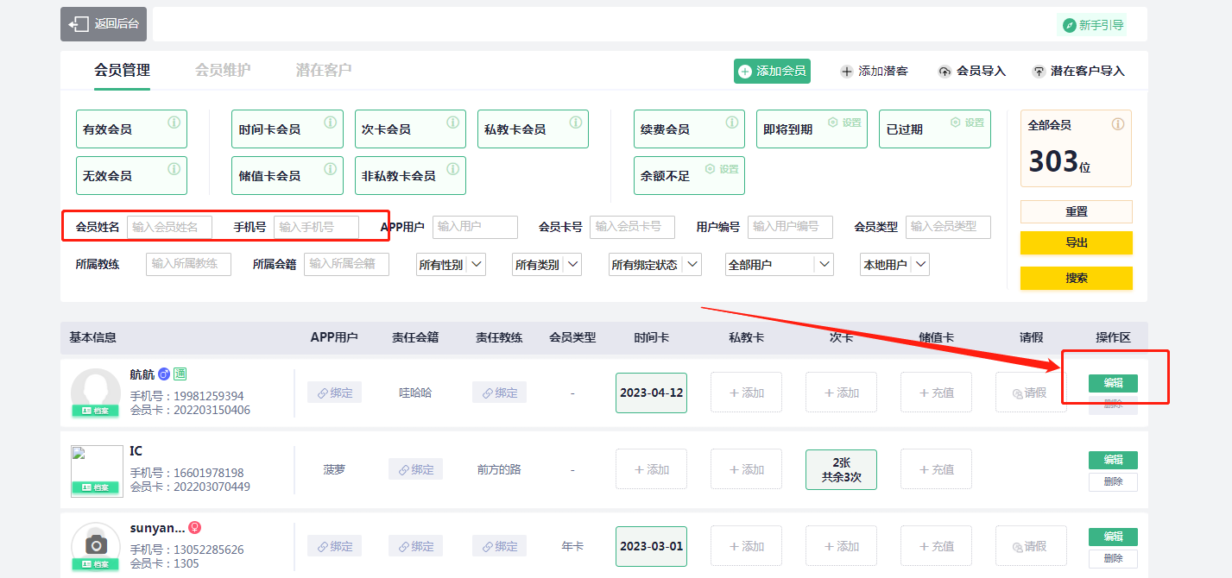1232x578 pixels.
Task: Click the green 添加会员 button
Action: coord(772,72)
